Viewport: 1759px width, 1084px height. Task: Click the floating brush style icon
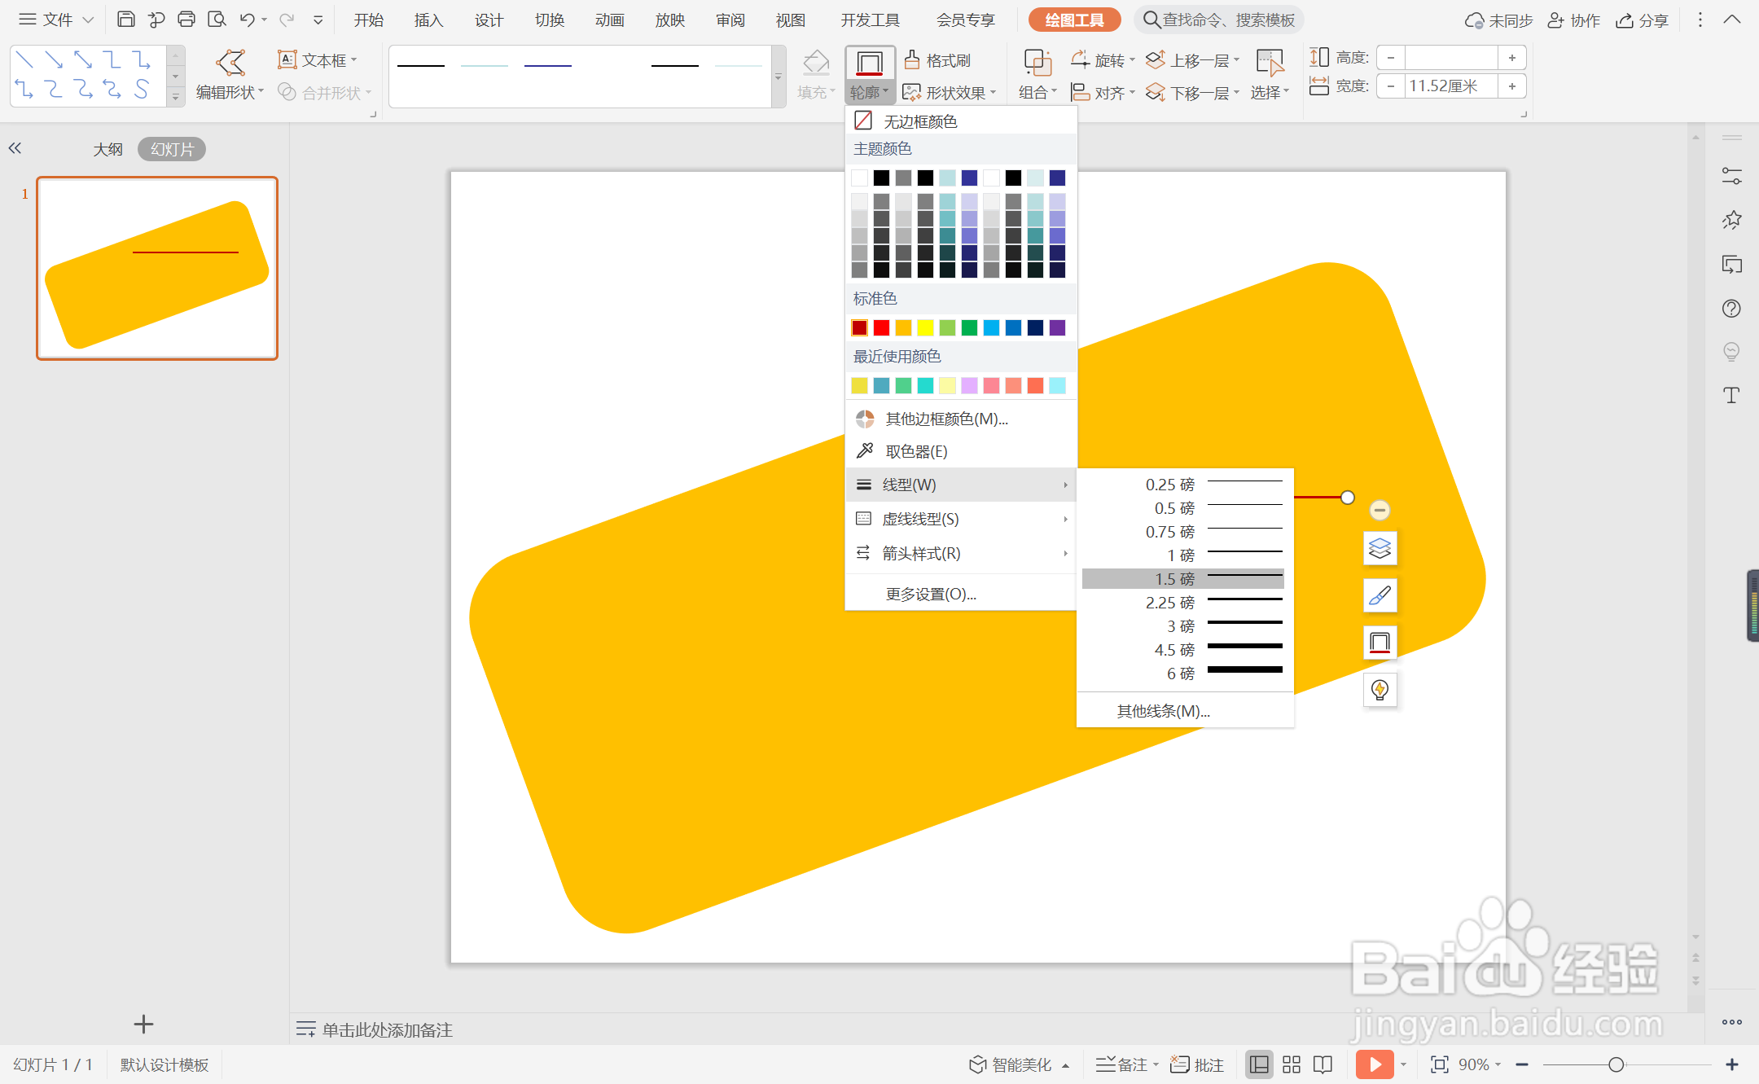coord(1380,595)
